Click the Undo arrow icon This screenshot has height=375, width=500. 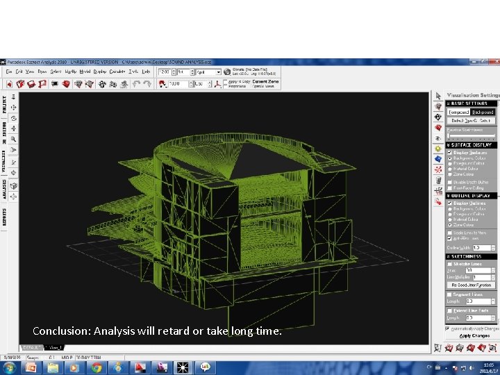pyautogui.click(x=137, y=84)
